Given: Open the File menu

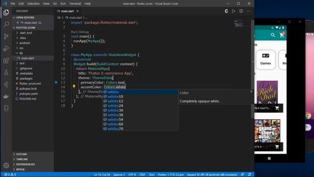Looking at the screenshot, I should click(13, 3).
